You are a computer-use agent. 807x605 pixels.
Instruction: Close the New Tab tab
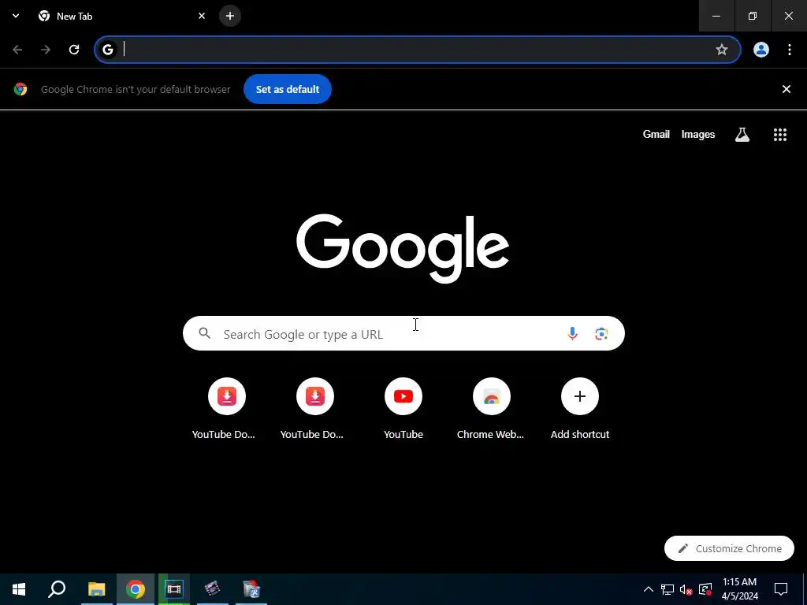click(x=202, y=16)
